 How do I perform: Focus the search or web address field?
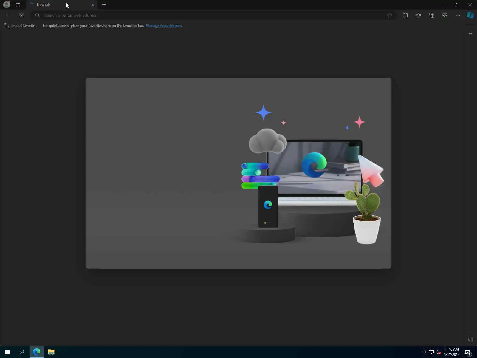tap(213, 15)
